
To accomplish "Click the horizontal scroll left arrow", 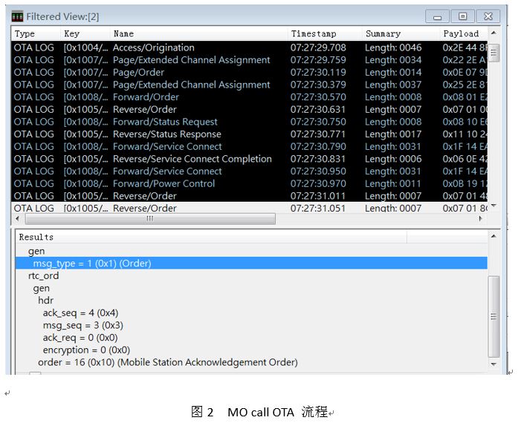I will 17,218.
